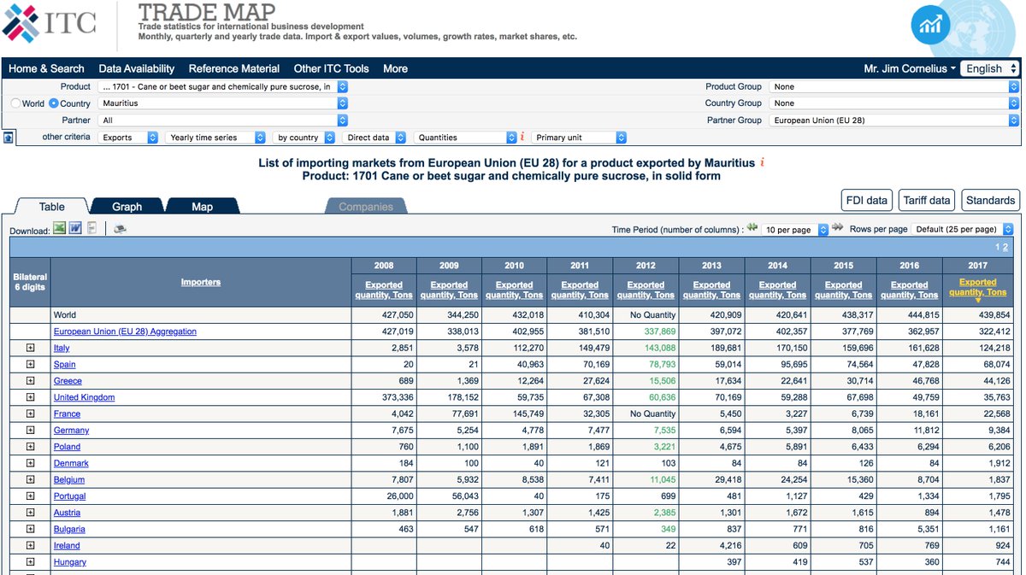The width and height of the screenshot is (1026, 575).
Task: Expand the France row plus icon
Action: tap(30, 414)
